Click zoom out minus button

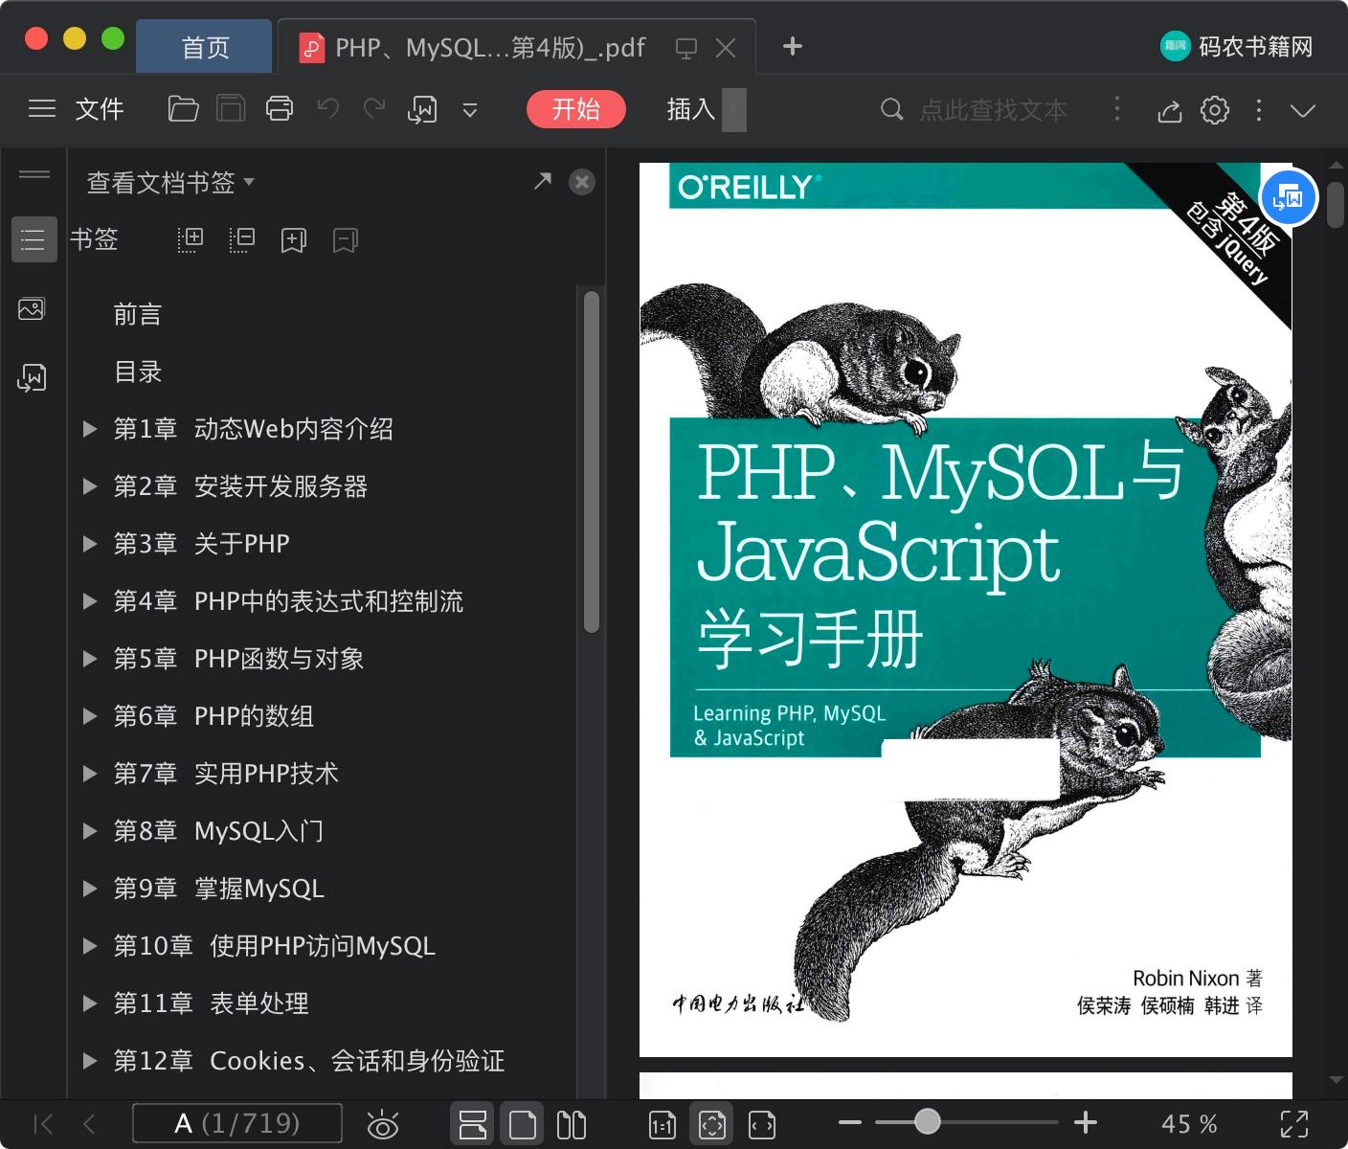850,1122
